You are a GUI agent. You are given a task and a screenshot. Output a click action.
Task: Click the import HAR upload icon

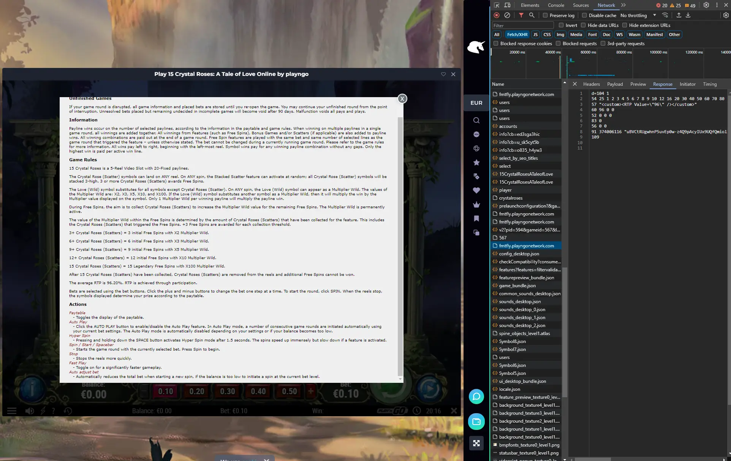pyautogui.click(x=679, y=15)
